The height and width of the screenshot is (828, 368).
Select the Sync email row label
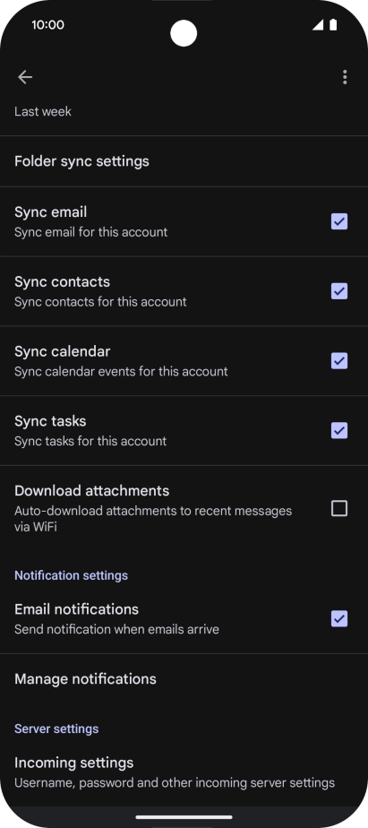tap(51, 212)
